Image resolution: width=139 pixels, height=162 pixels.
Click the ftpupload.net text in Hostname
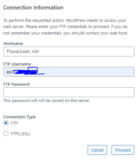[23, 52]
